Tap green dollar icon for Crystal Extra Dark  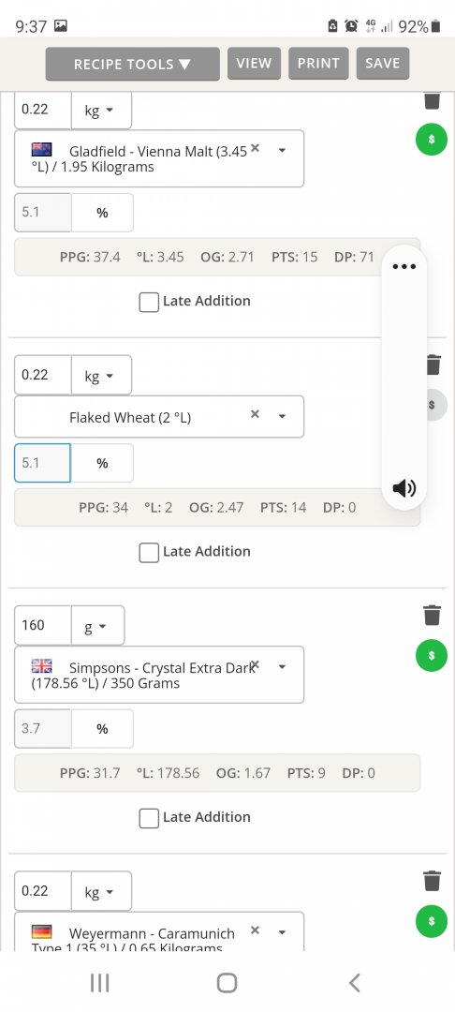point(432,656)
